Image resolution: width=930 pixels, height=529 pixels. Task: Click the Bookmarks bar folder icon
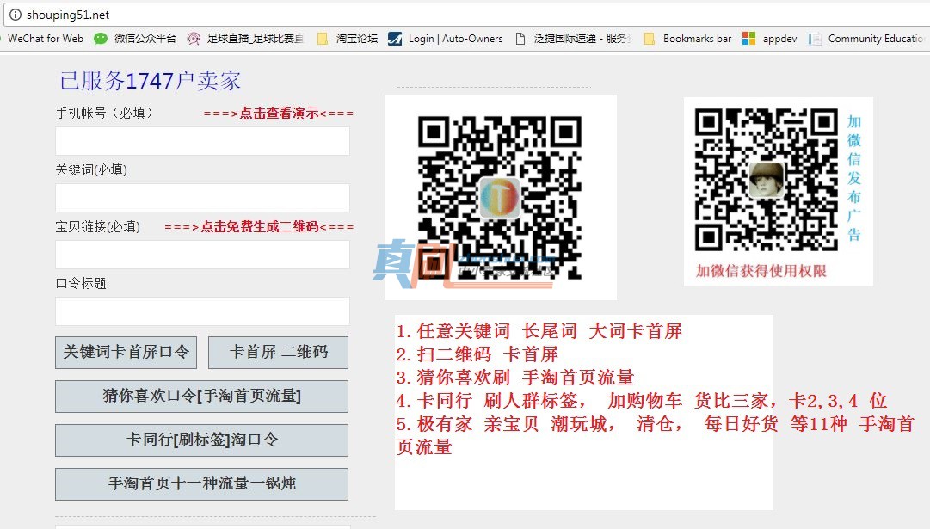(x=650, y=39)
